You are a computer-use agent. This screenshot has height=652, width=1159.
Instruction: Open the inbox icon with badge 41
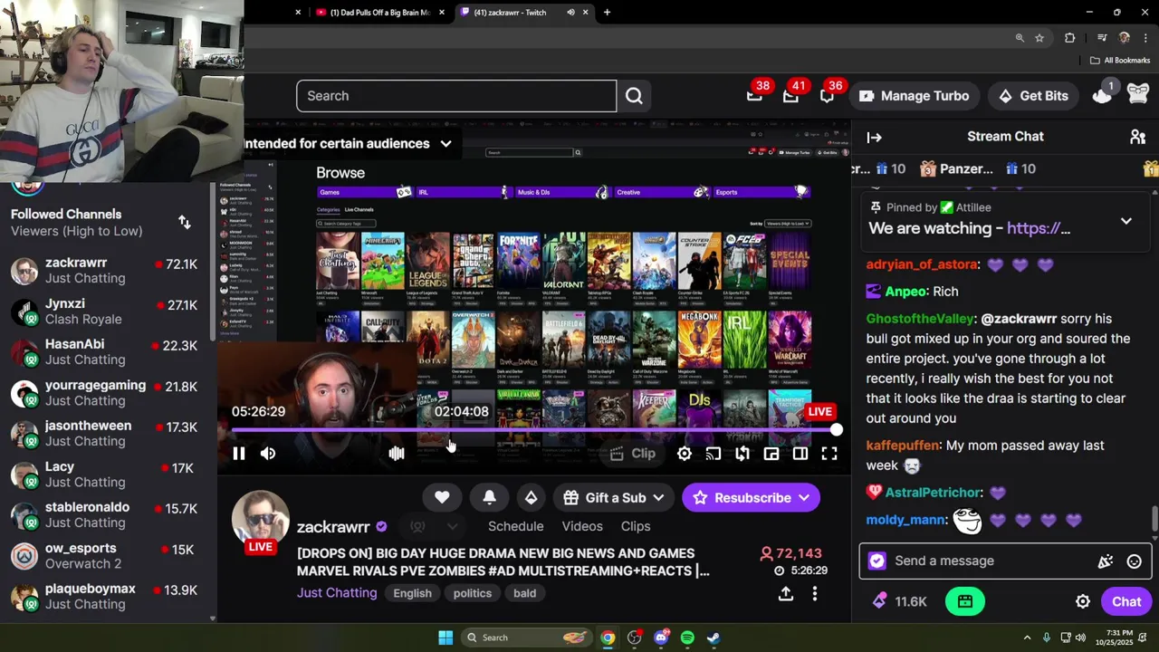(x=790, y=95)
